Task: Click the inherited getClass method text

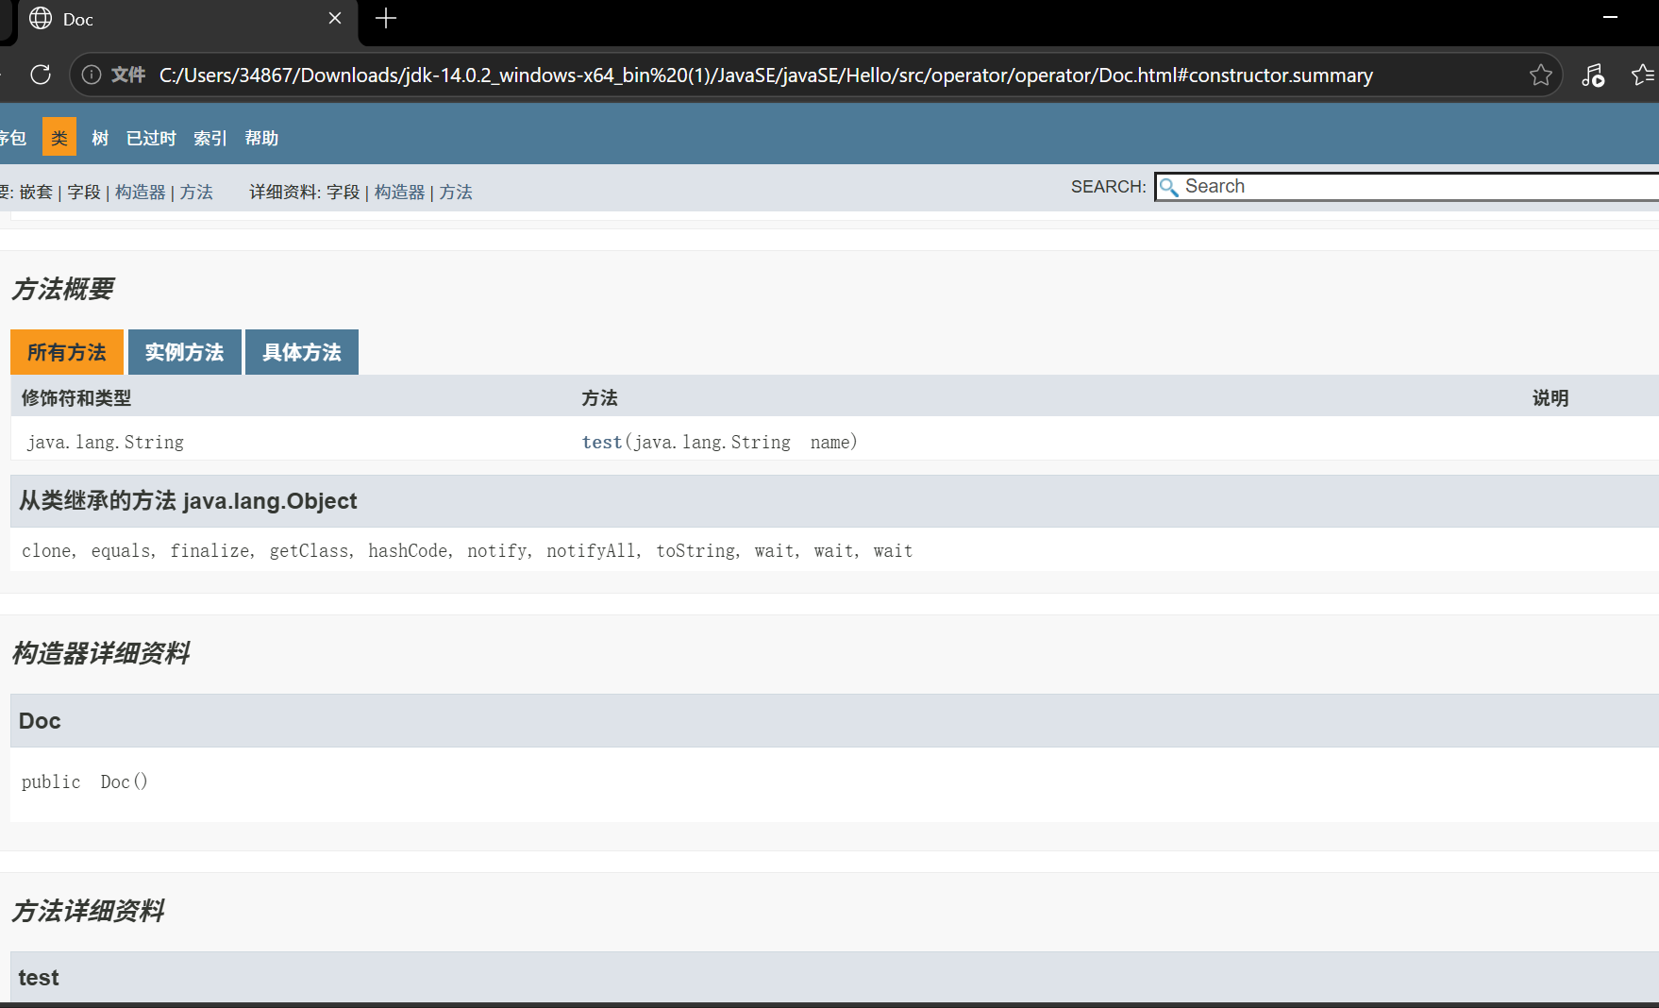Action: [x=309, y=550]
